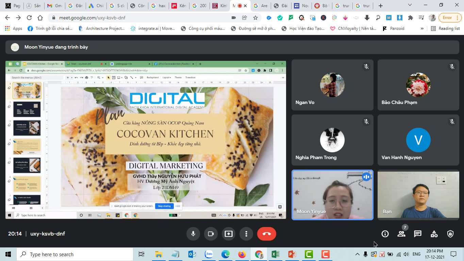This screenshot has width=464, height=261.
Task: Switch to the Kính tab
Action: click(x=219, y=6)
